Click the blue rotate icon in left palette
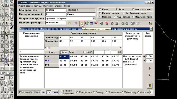 [x=7, y=59]
